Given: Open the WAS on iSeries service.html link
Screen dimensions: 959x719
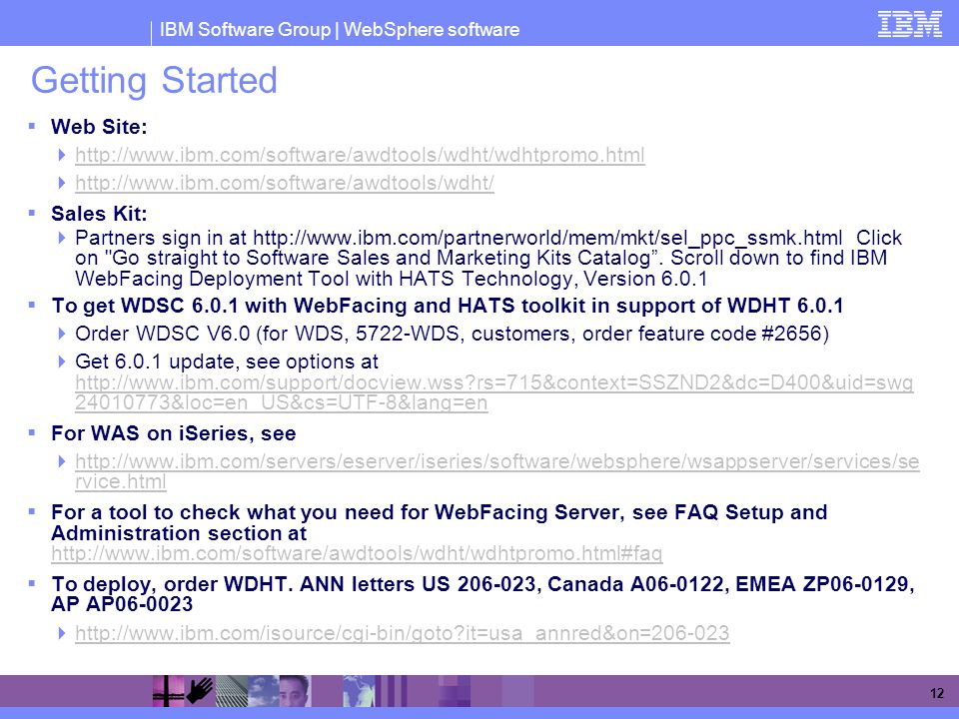Looking at the screenshot, I should click(496, 471).
